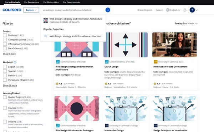214x132 pixels.
Task: Click '1.2K reviews' text
Action: click(69, 83)
